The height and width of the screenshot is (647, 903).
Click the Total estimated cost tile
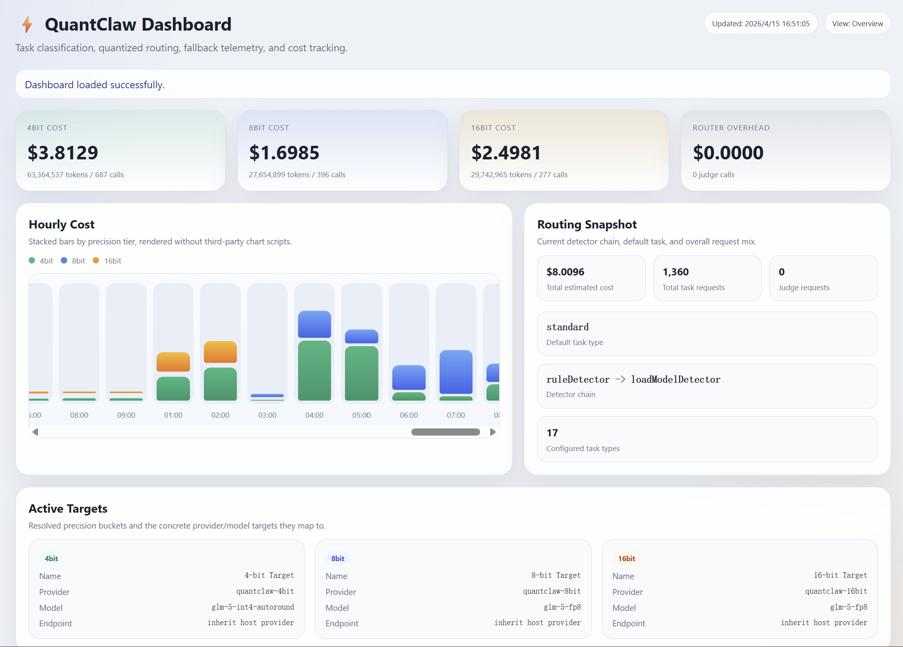pos(591,278)
